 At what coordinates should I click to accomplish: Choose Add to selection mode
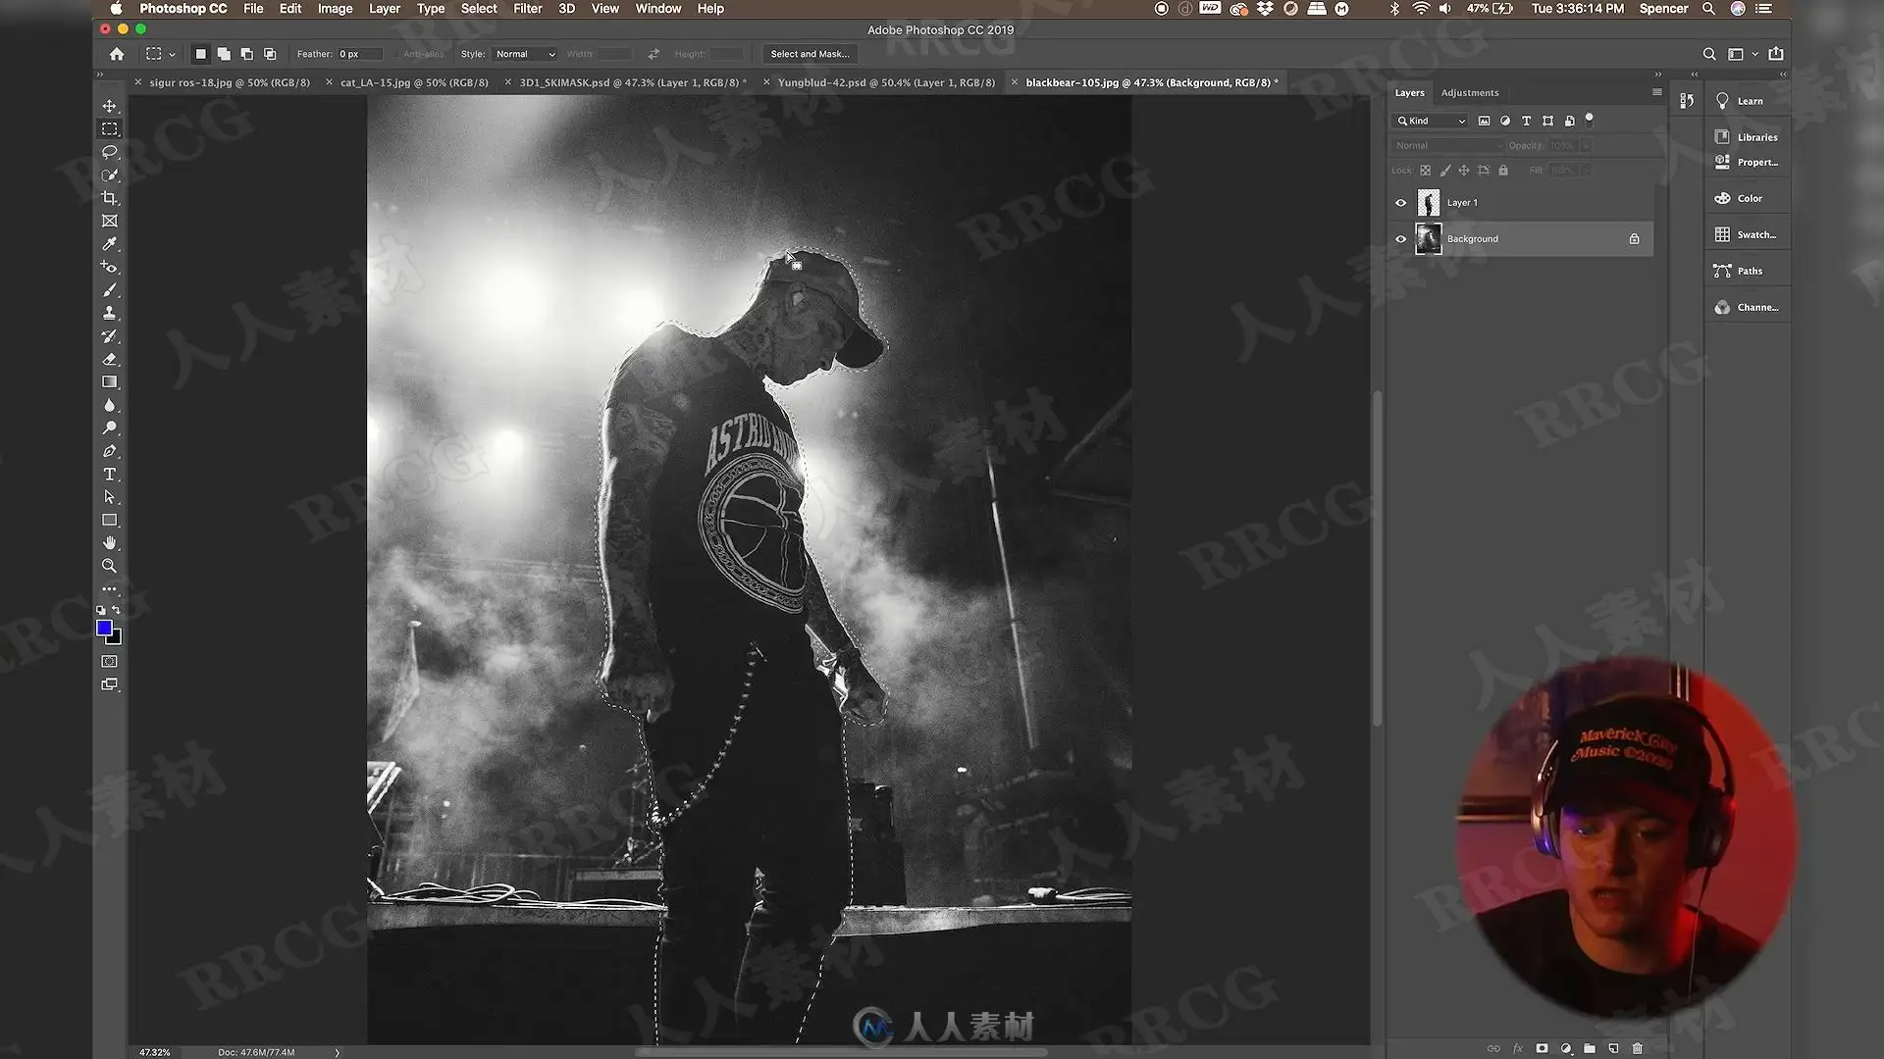point(224,54)
